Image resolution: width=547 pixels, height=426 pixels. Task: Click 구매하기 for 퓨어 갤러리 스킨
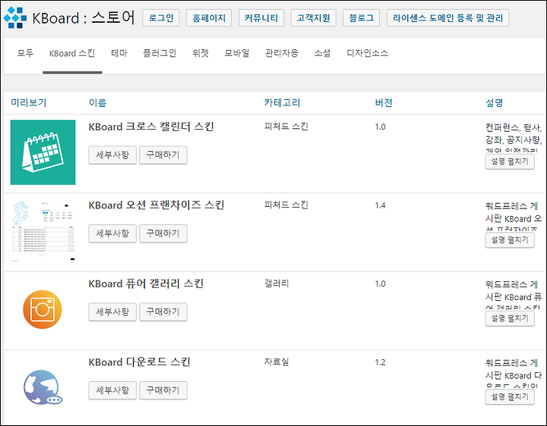pos(163,312)
